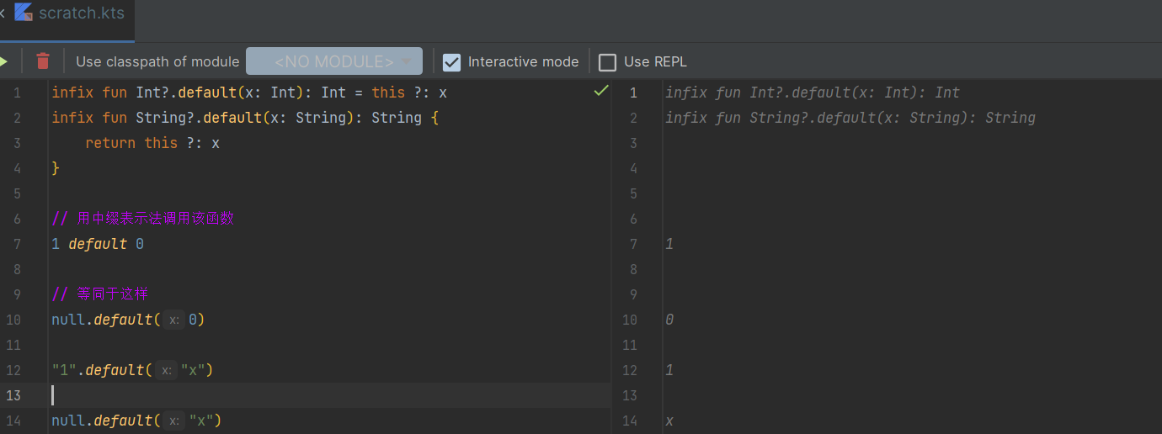Image resolution: width=1162 pixels, height=434 pixels.
Task: Enable the Use REPL checkbox
Action: point(607,61)
